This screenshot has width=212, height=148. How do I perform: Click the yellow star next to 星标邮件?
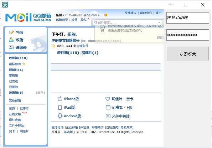coord(24,64)
